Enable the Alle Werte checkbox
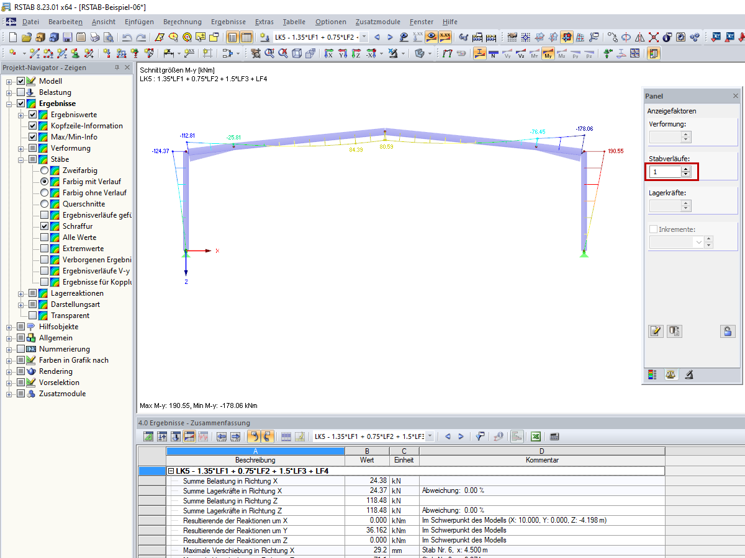 [44, 237]
